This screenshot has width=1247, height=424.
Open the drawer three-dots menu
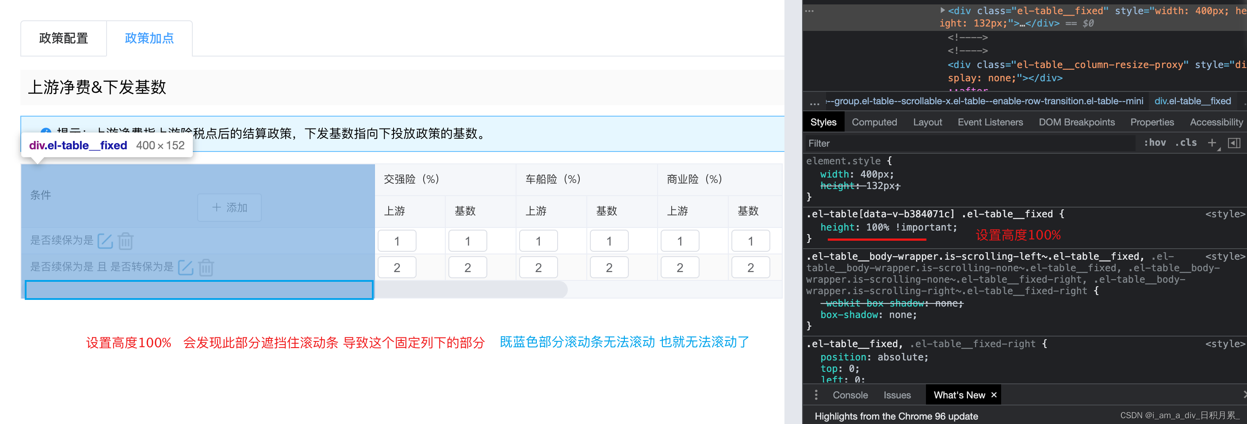(816, 395)
